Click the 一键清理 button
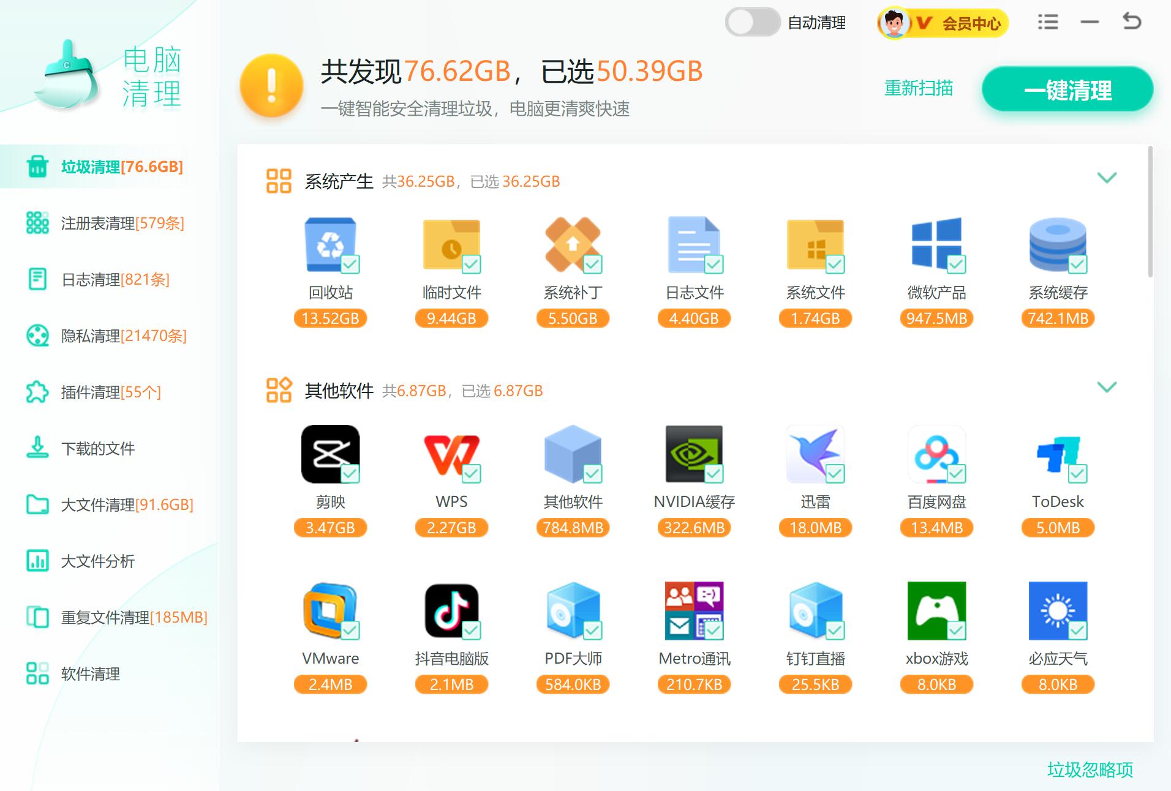Screen dimensions: 1171x791 point(1067,89)
